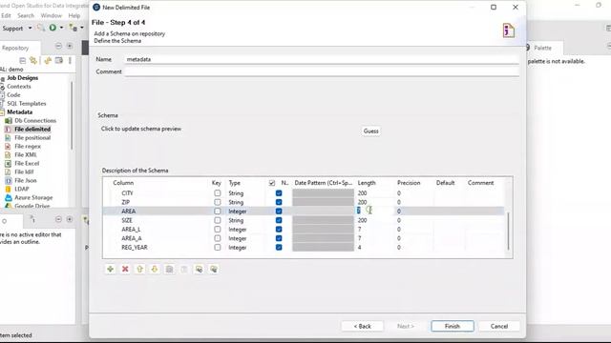Open the Search menu

[x=26, y=15]
